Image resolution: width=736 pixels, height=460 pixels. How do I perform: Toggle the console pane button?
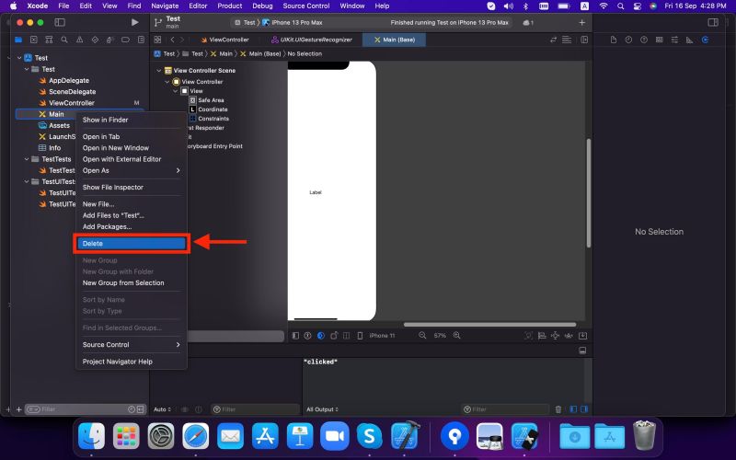tap(584, 409)
